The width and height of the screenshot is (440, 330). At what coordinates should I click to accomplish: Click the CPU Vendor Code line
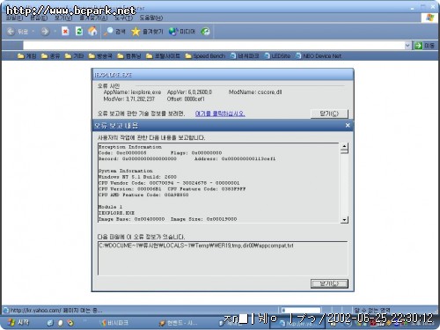click(169, 183)
